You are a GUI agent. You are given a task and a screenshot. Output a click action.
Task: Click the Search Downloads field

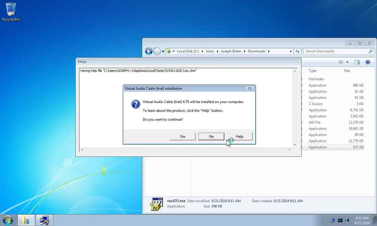[x=336, y=51]
